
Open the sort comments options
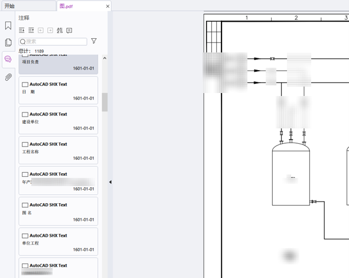60,30
